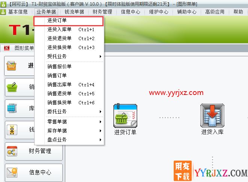Choose 销售换货单 from the menu

tap(69, 102)
